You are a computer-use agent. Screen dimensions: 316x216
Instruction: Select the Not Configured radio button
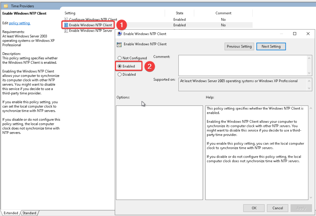(119, 58)
